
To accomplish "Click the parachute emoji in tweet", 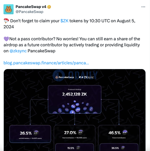I will 6,21.
